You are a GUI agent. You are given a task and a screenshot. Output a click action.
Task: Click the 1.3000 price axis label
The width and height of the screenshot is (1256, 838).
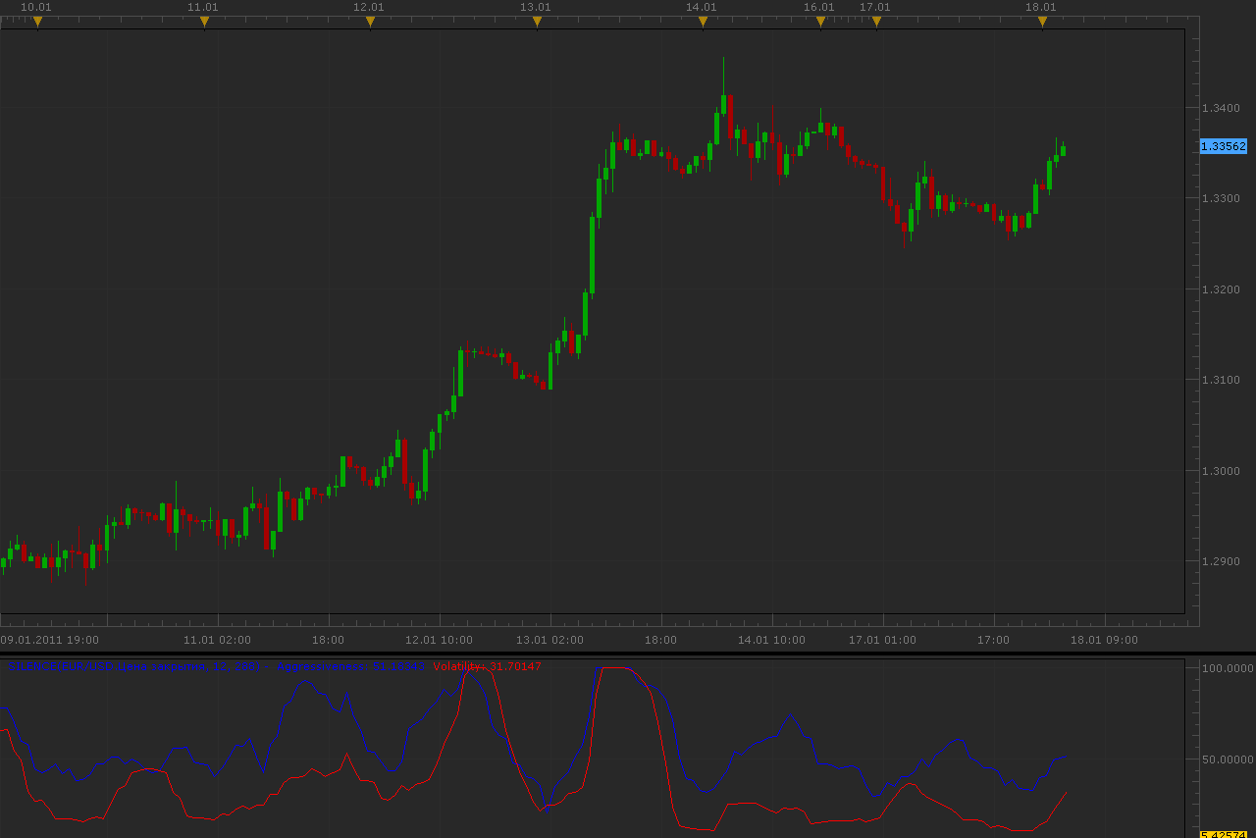point(1221,471)
